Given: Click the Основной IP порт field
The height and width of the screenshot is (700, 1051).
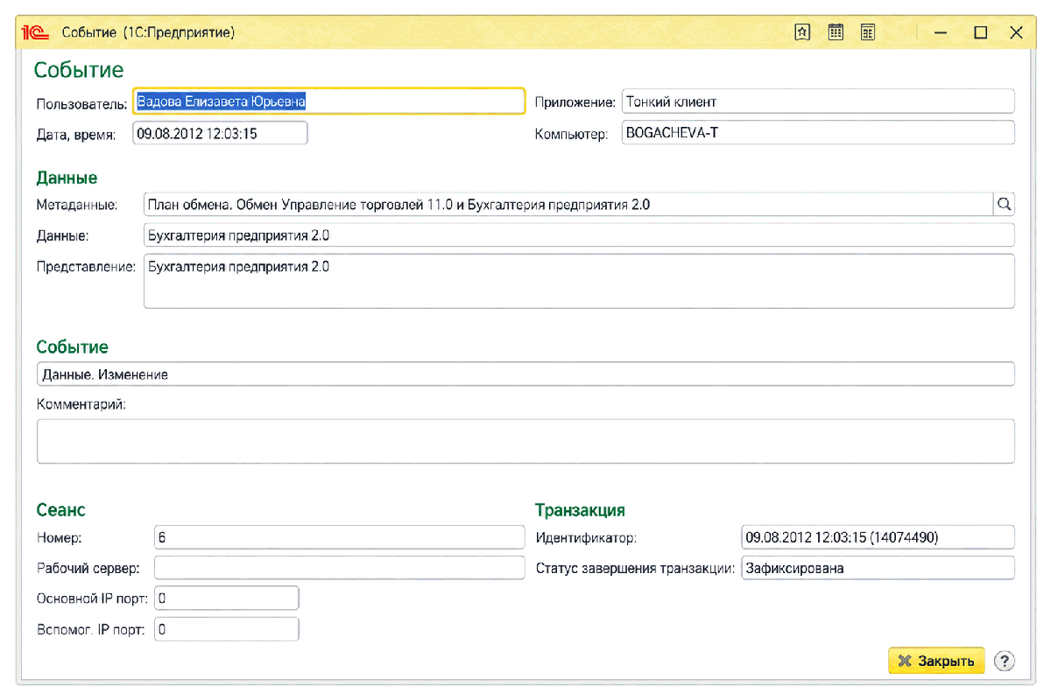Looking at the screenshot, I should pos(226,598).
